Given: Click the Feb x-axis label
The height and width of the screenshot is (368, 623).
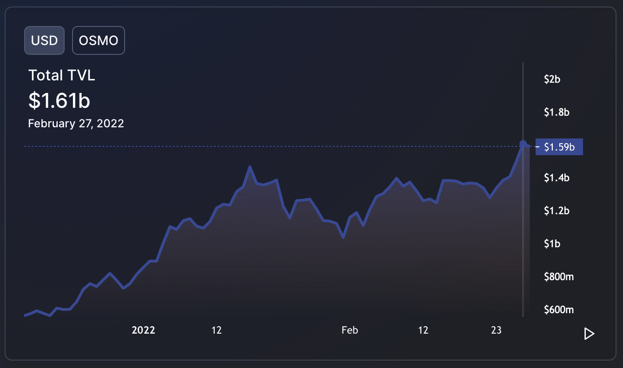Looking at the screenshot, I should pos(350,330).
